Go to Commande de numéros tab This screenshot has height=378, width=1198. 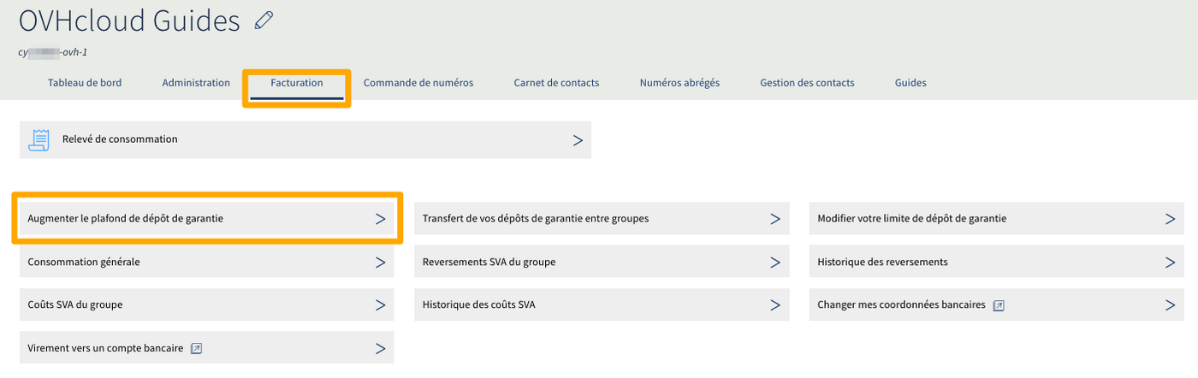pos(418,83)
